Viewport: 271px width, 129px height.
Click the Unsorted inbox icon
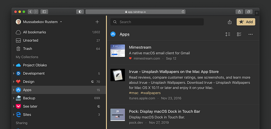click(x=18, y=40)
